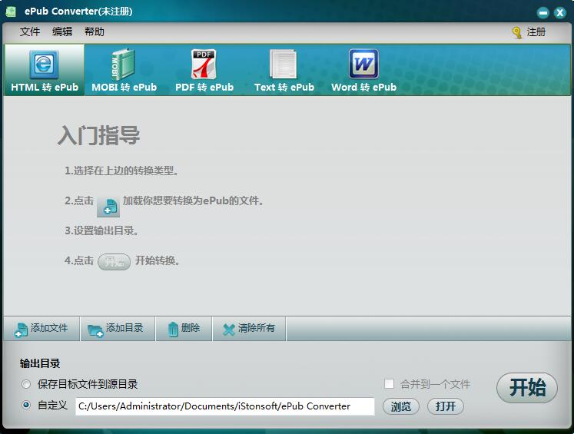Click the 添加目录 add folder icon
Image resolution: width=574 pixels, height=434 pixels.
coord(95,330)
